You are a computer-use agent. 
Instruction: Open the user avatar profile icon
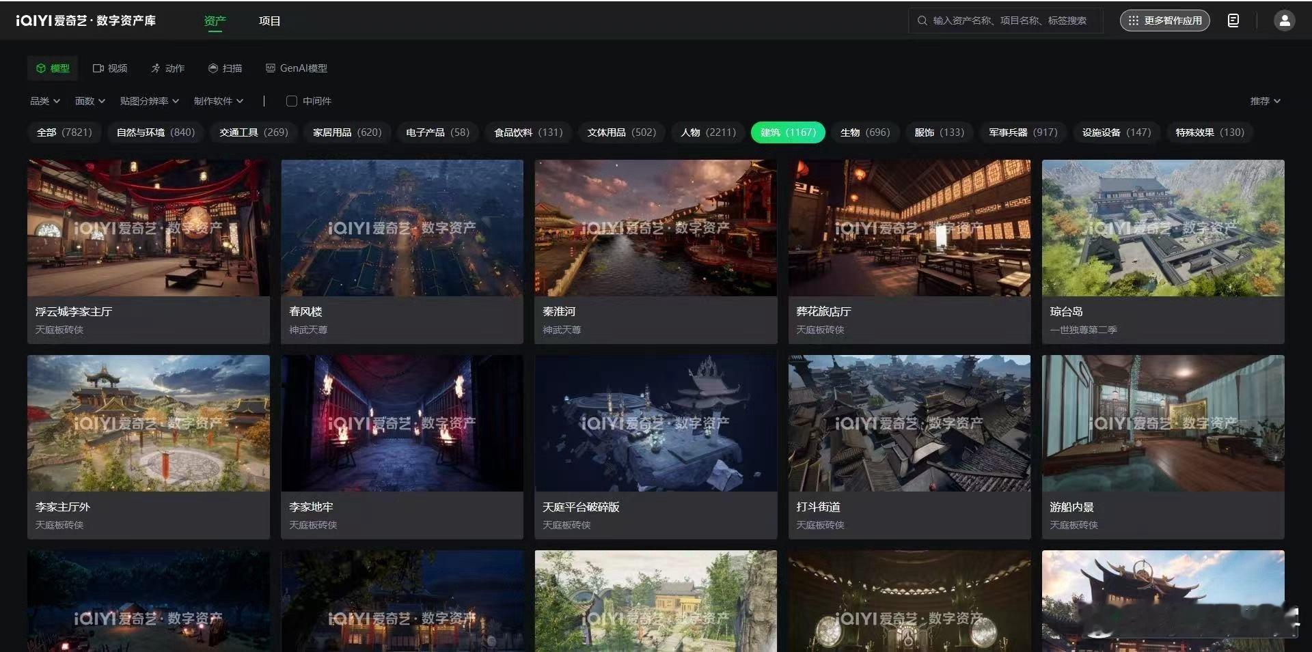tap(1285, 20)
